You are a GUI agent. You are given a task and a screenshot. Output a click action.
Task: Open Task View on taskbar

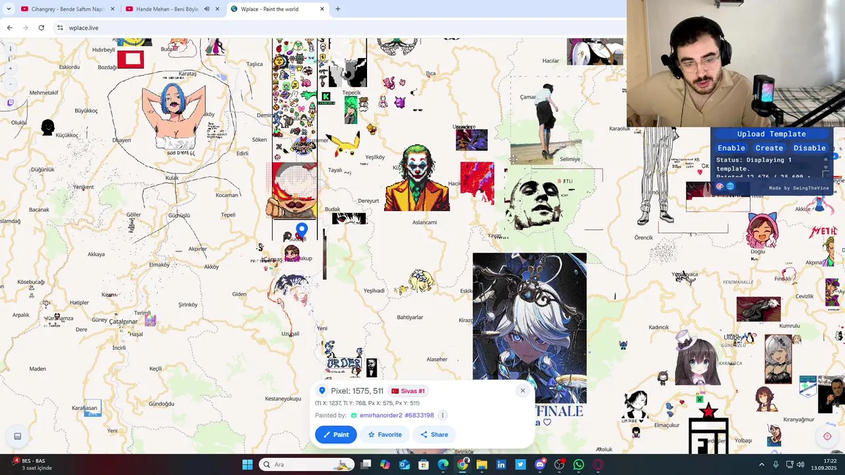click(x=366, y=464)
